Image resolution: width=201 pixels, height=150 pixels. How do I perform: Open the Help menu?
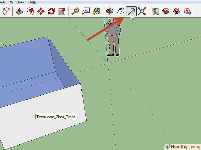(32, 2)
